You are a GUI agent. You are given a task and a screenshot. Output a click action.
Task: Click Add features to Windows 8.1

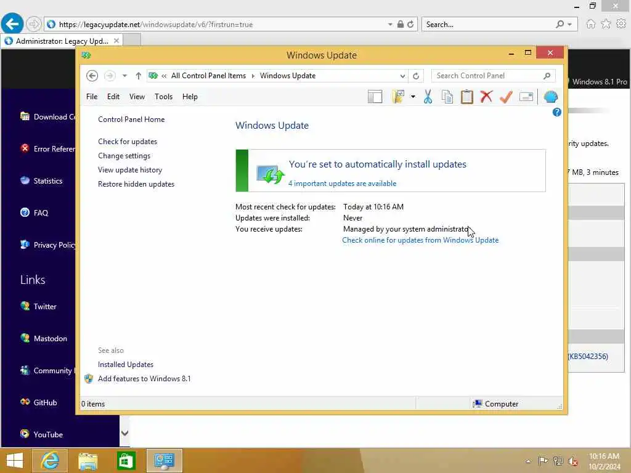click(x=144, y=379)
